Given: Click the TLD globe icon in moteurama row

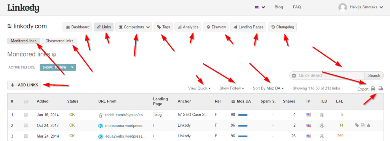Looking at the screenshot, I should coord(322,125).
